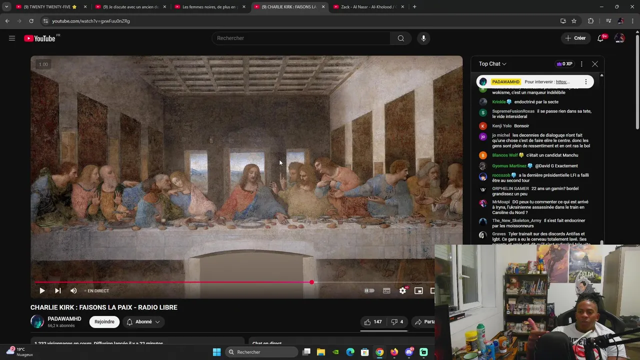This screenshot has width=640, height=360.
Task: Open media control icon in toolbar
Action: click(x=608, y=21)
